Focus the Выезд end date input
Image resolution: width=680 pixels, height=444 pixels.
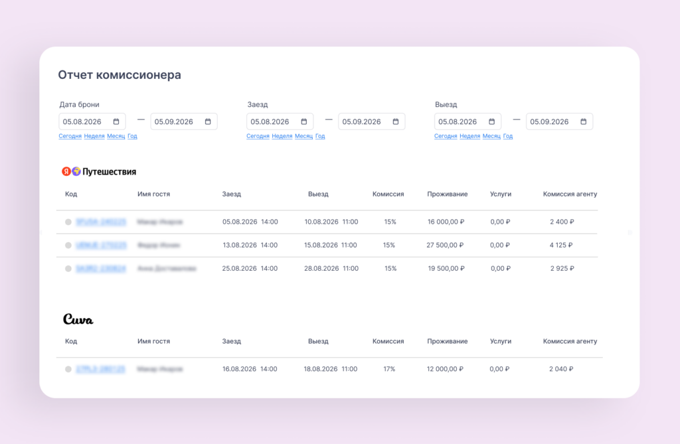(x=559, y=122)
